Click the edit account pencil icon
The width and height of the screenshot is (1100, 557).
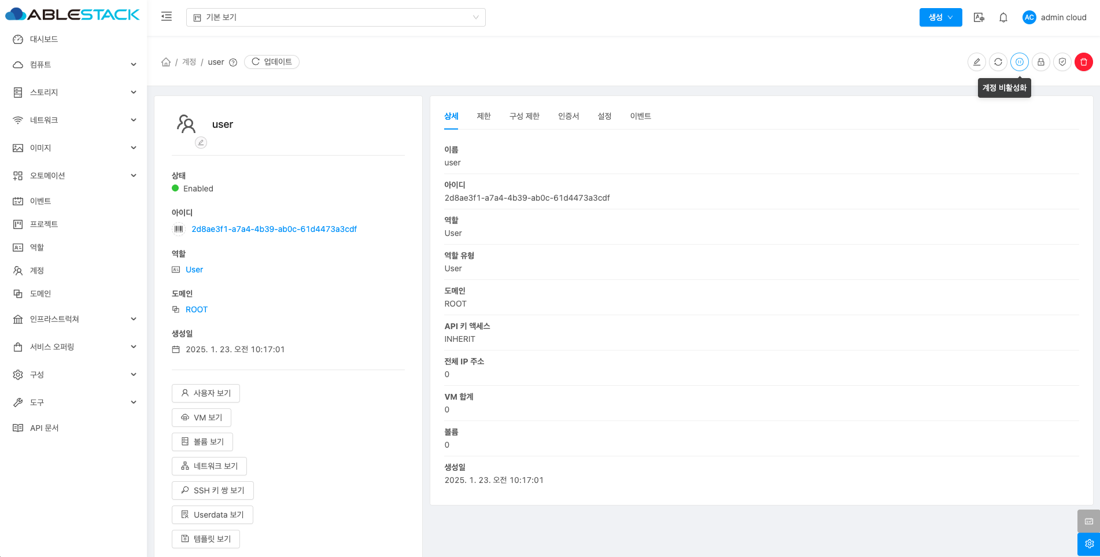(976, 62)
